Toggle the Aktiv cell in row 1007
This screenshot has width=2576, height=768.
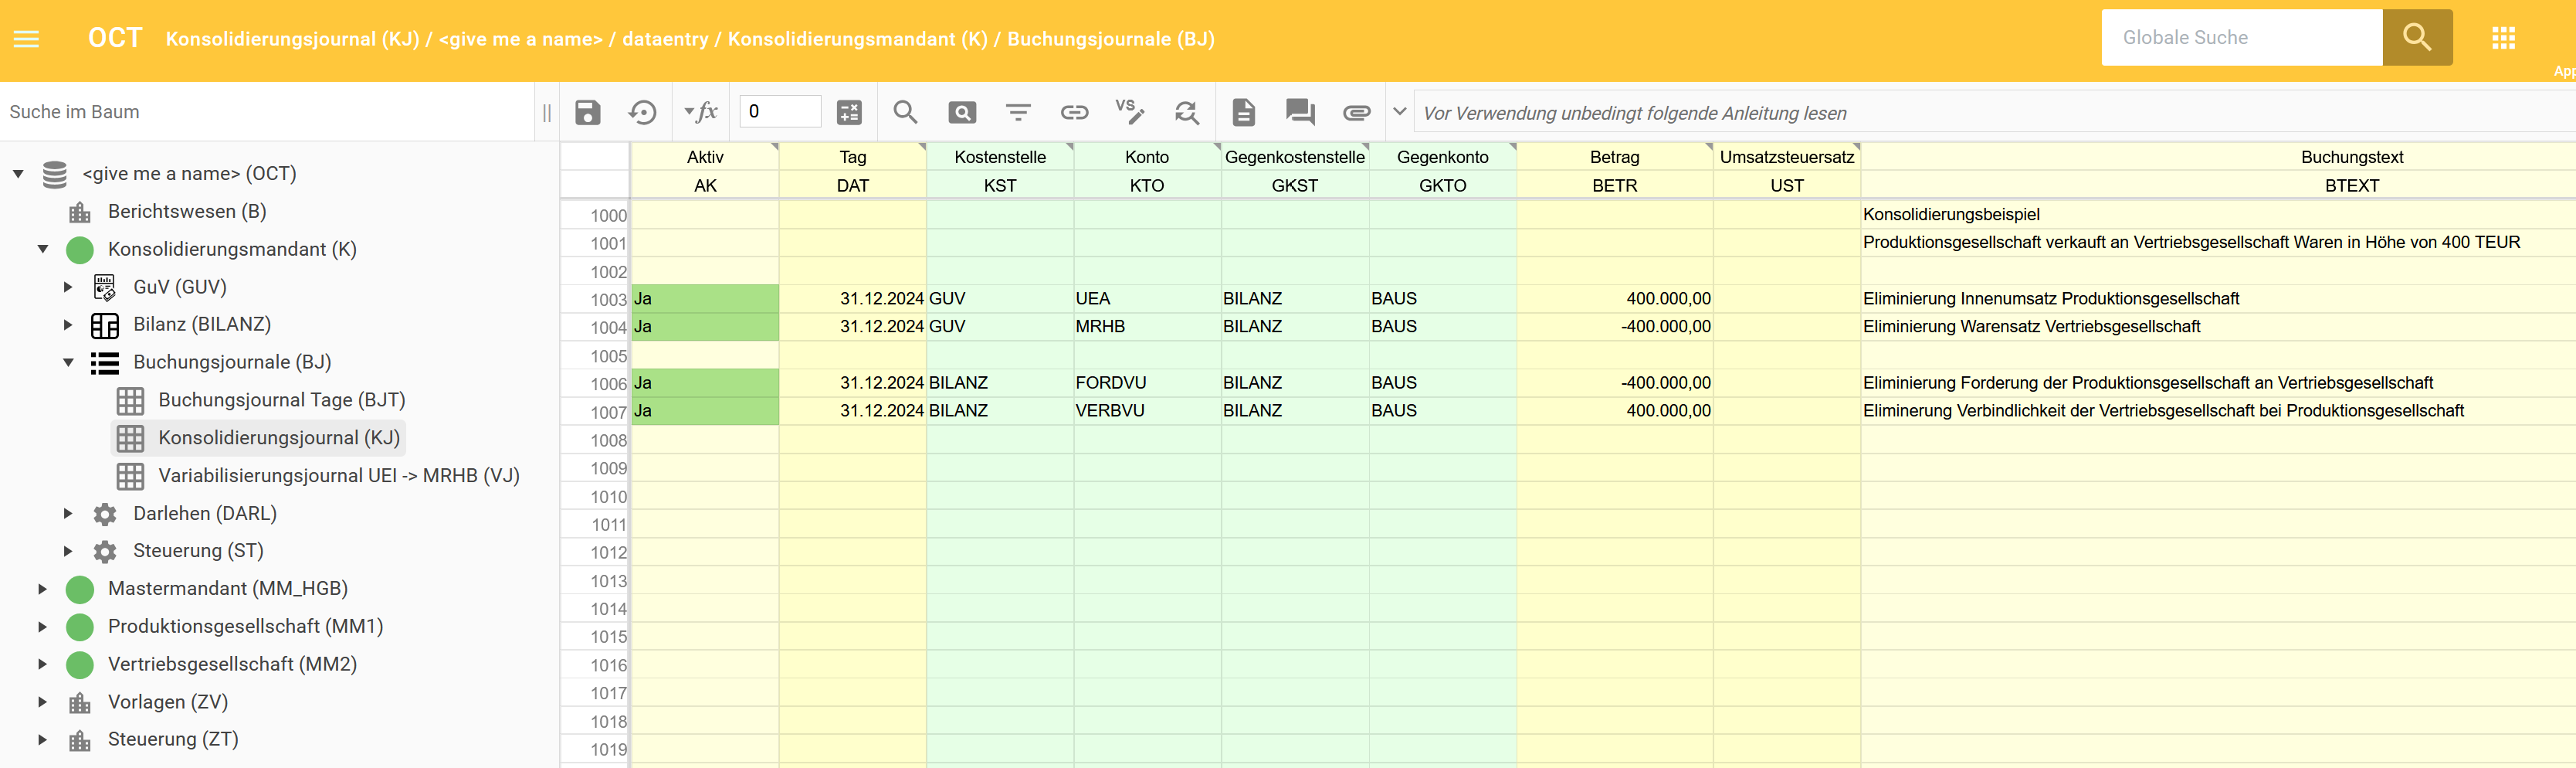click(705, 411)
